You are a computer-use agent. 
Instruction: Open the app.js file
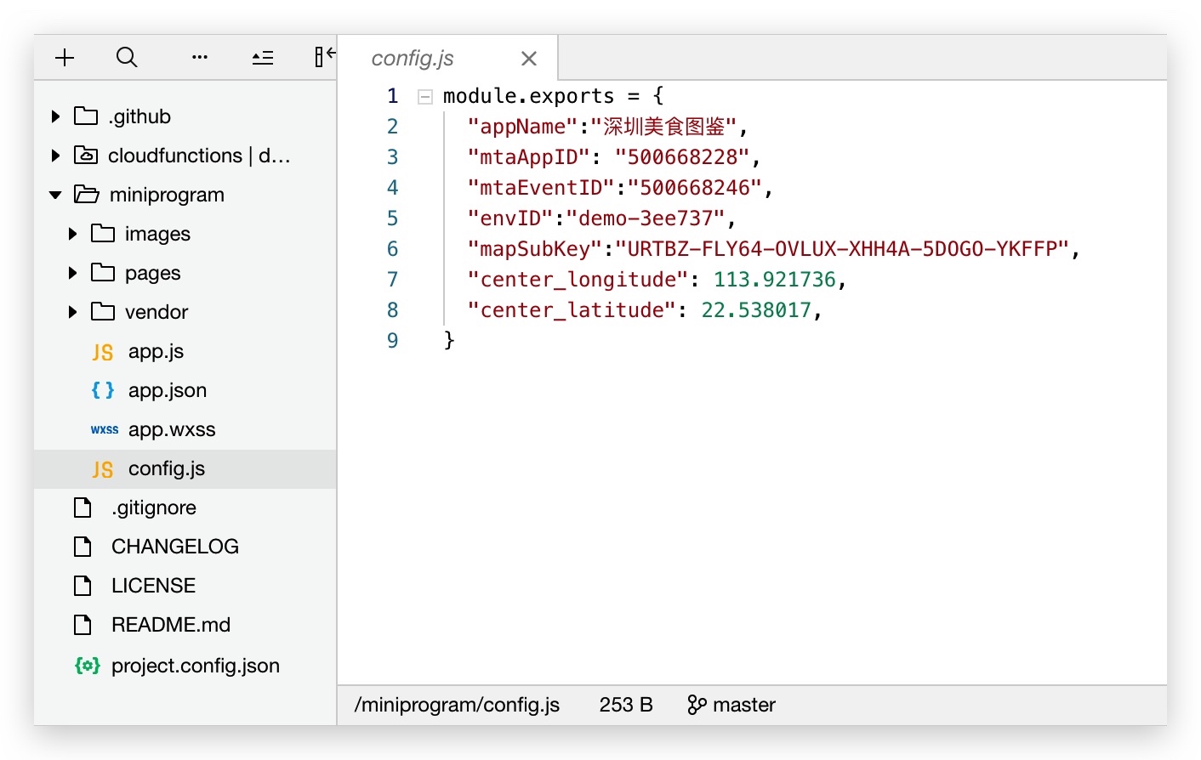(156, 351)
